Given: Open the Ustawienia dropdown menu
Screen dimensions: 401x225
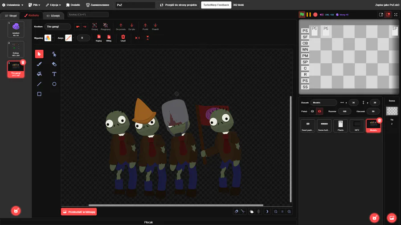Looking at the screenshot, I should click(13, 5).
